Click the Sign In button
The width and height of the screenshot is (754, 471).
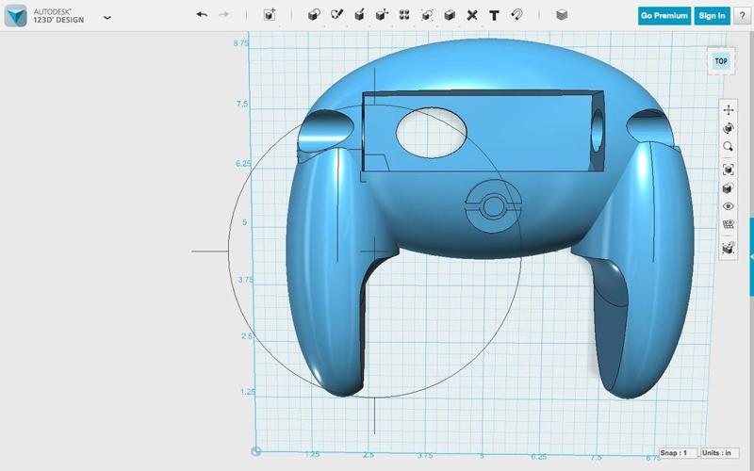tap(712, 16)
